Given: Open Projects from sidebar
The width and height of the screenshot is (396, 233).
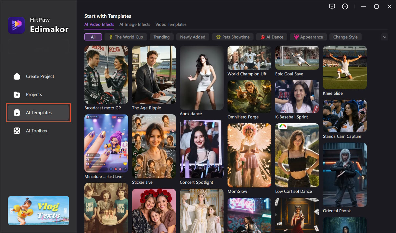Looking at the screenshot, I should coord(38,94).
